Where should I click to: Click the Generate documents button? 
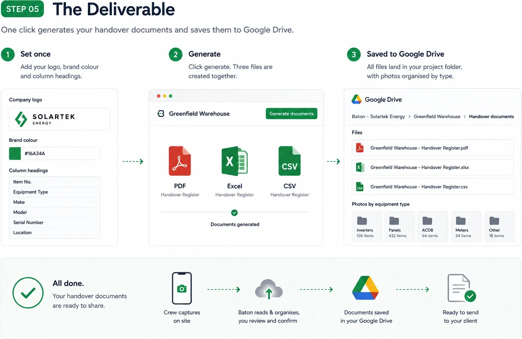coord(292,114)
